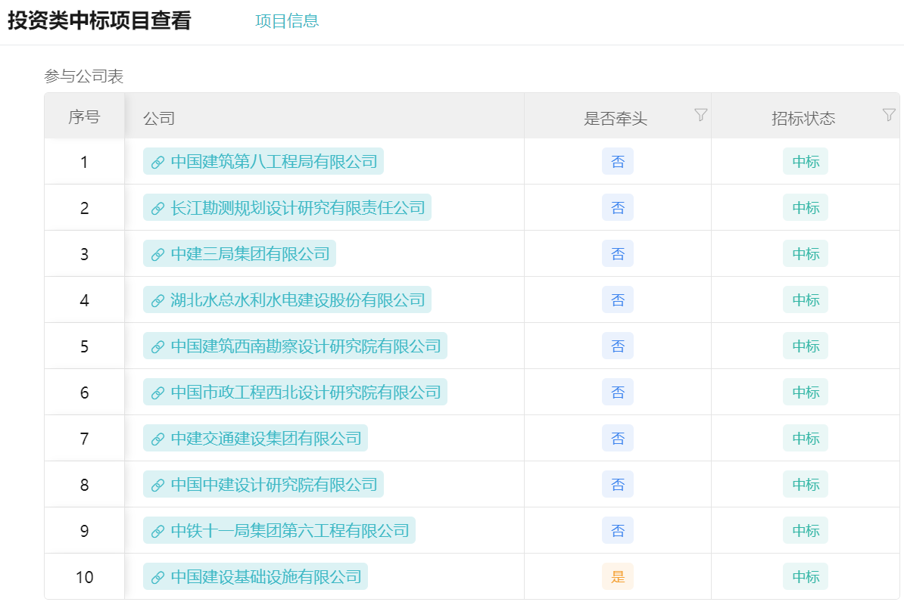Image resolution: width=904 pixels, height=602 pixels.
Task: Click link icon beside 中国中建设计研究院有限公司
Action: click(157, 485)
